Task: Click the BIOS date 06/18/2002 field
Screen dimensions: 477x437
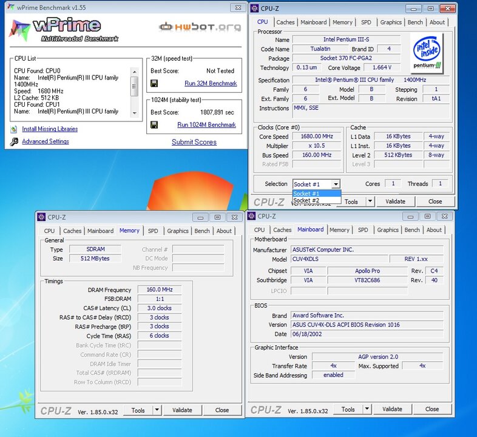Action: coord(367,334)
